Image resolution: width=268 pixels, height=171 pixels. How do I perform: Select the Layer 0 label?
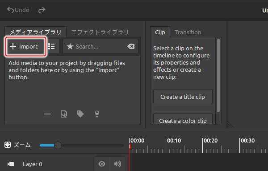pyautogui.click(x=33, y=164)
